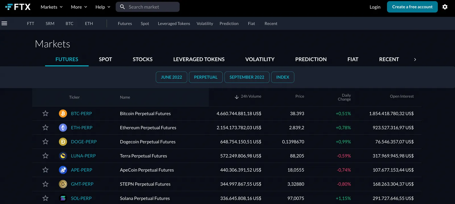Open BTC in the quick nav bar
455x204 pixels.
[69, 24]
